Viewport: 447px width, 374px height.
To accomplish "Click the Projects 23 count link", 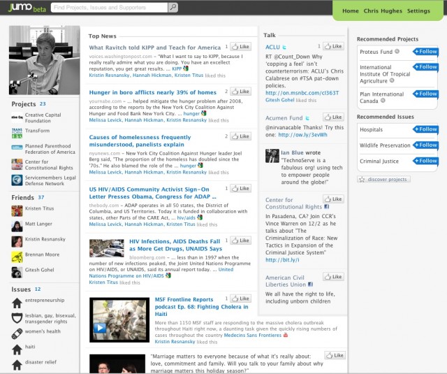I will point(43,104).
